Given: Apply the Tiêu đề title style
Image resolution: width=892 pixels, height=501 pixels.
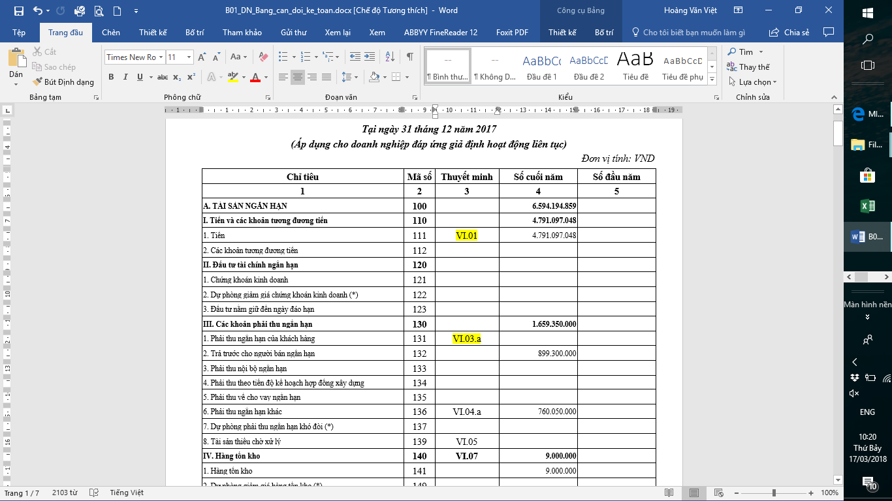Looking at the screenshot, I should 635,66.
